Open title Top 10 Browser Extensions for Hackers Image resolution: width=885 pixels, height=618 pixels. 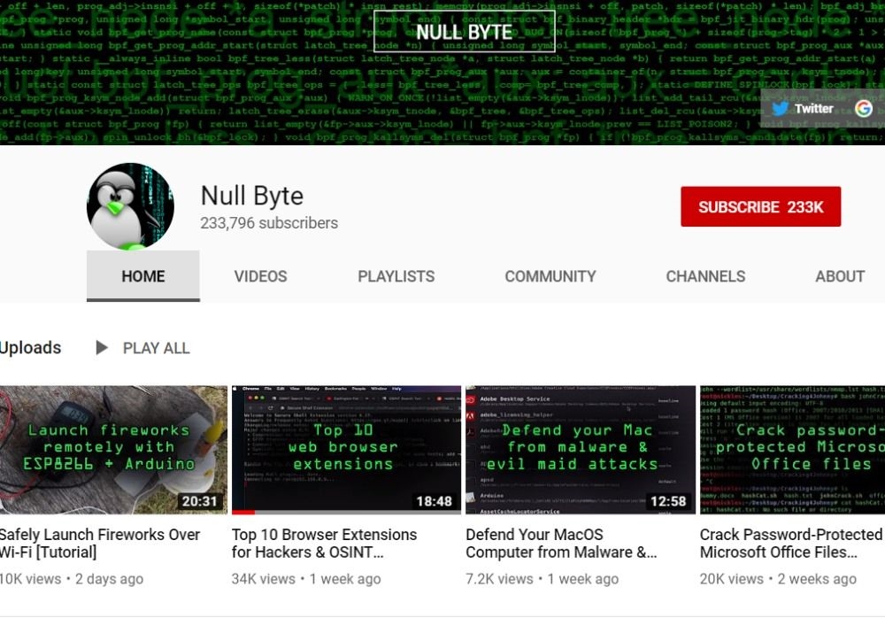pyautogui.click(x=324, y=543)
